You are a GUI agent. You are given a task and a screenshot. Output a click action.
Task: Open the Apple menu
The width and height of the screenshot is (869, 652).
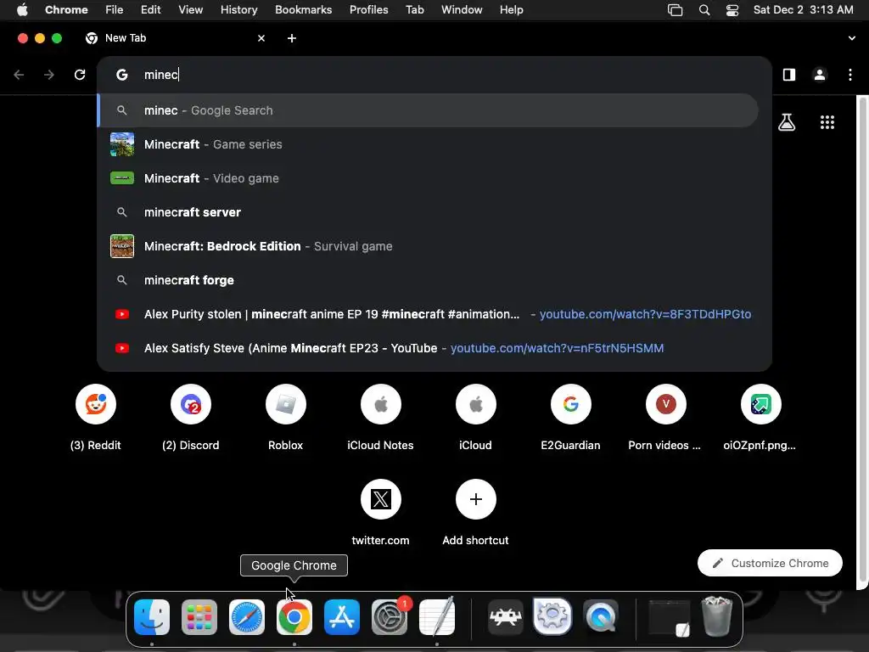[x=22, y=10]
